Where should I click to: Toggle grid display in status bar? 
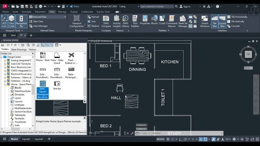(x=168, y=139)
